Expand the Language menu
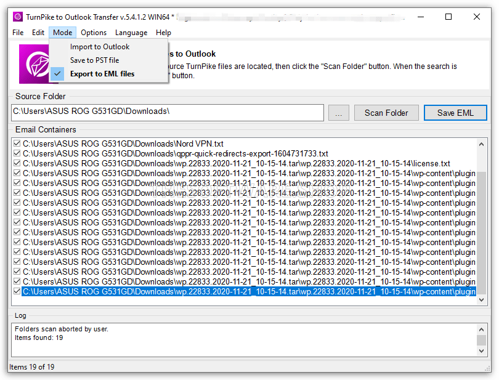This screenshot has height=380, width=499. [131, 33]
